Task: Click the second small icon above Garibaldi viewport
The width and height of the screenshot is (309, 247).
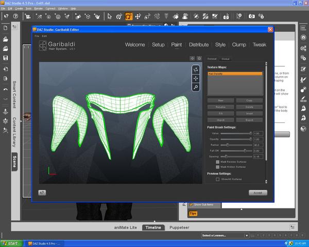Action: coord(199,58)
